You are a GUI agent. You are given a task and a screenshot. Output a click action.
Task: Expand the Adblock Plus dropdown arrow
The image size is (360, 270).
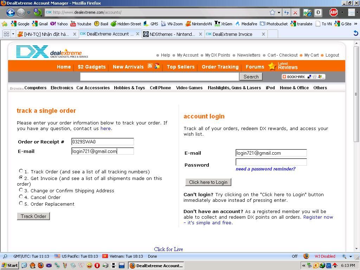342,12
